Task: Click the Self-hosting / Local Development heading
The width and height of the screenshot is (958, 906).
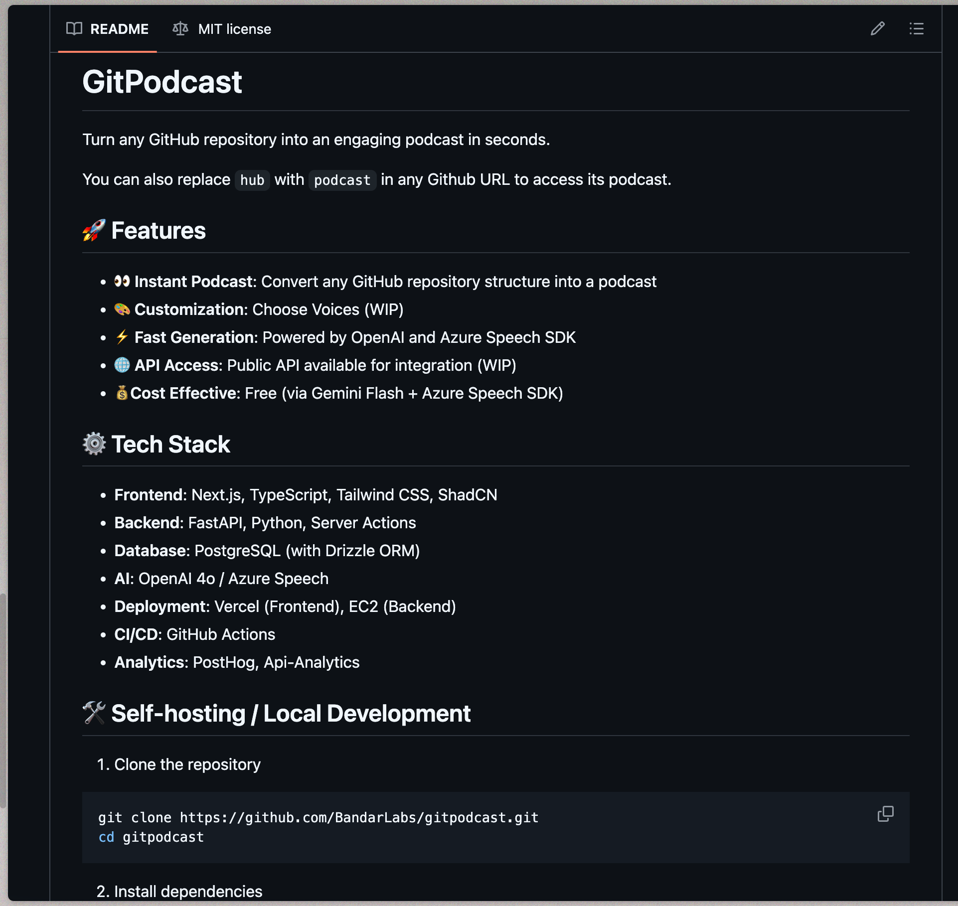Action: tap(291, 713)
